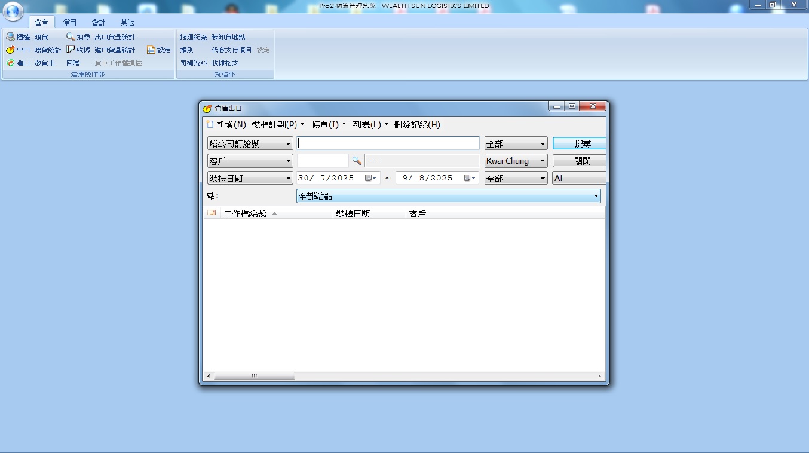Open 渡貨統計 from warehouse ribbon group
Screen dimensions: 809x453
[x=47, y=50]
